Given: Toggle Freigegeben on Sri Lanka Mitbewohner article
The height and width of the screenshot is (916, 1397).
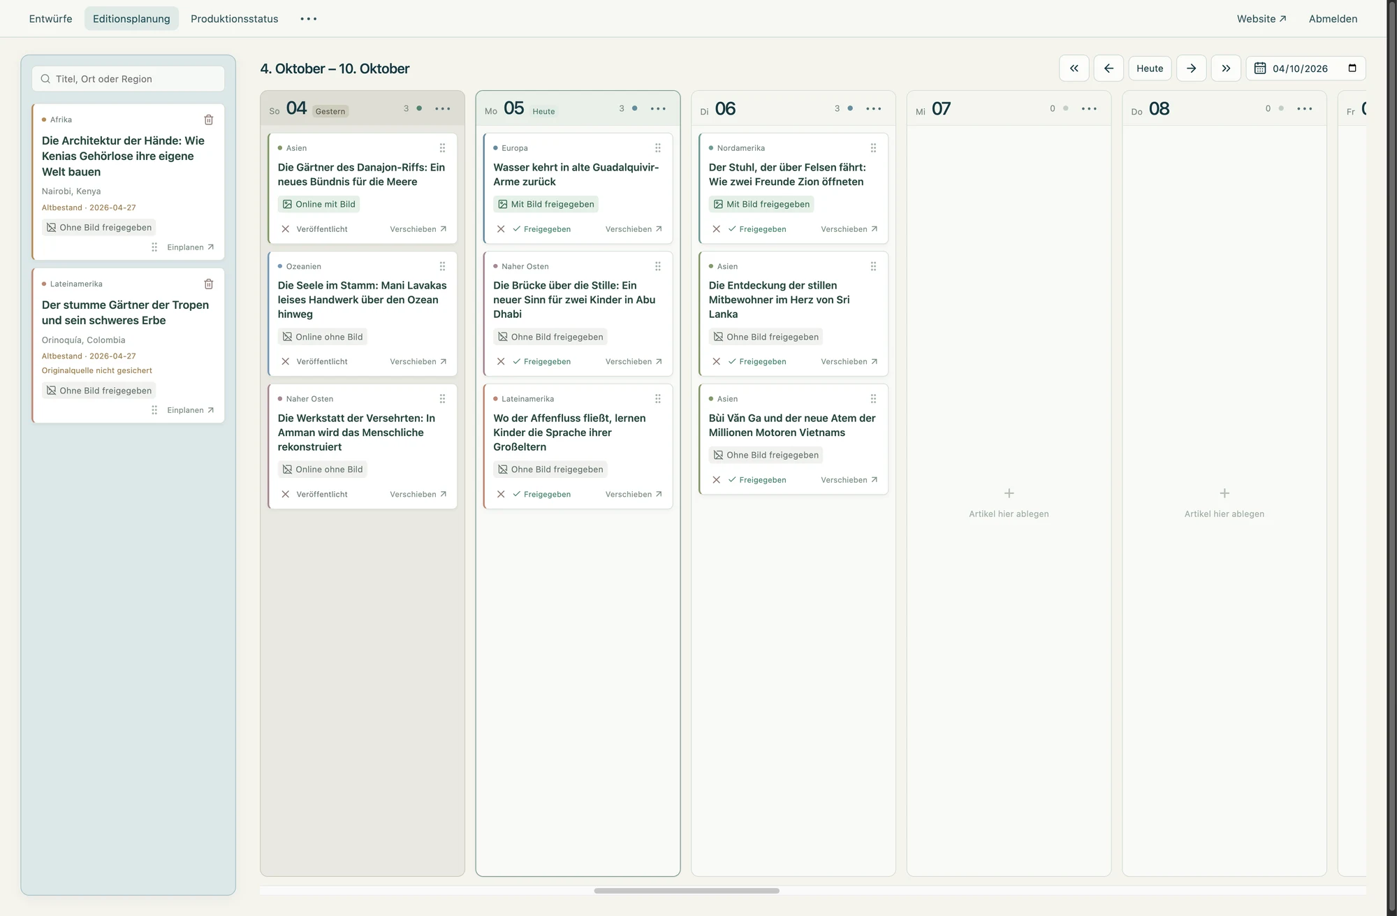Looking at the screenshot, I should click(757, 361).
